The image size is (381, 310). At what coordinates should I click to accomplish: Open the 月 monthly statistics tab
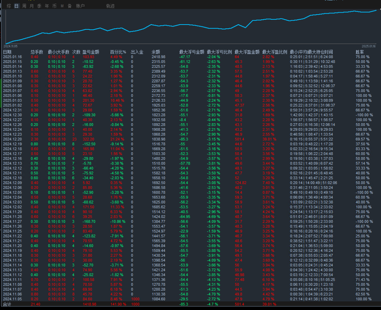(x=32, y=6)
